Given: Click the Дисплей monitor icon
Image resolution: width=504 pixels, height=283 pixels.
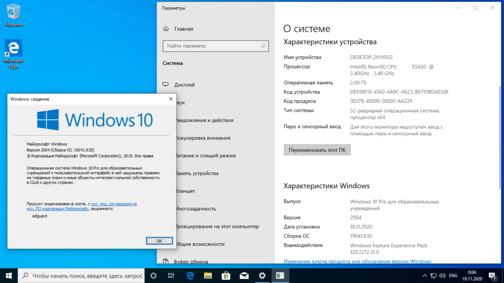Looking at the screenshot, I should 165,85.
